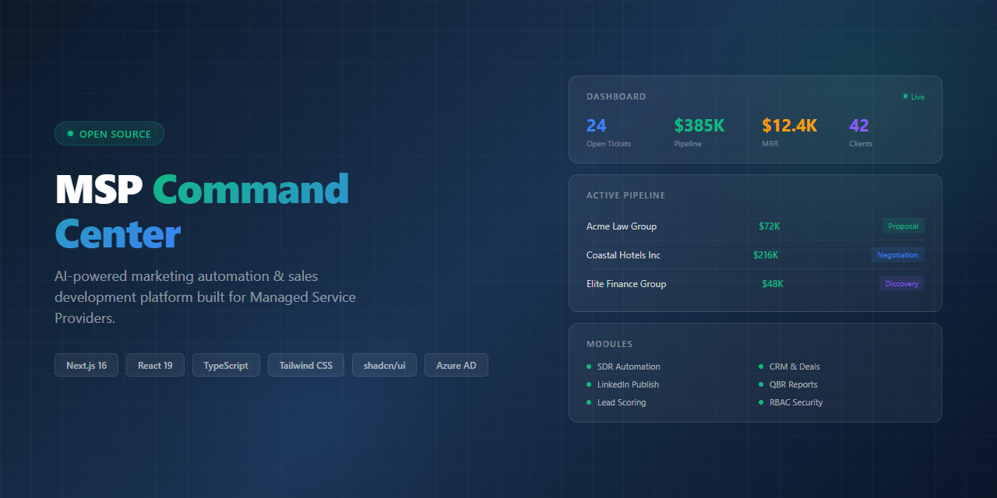Click the Live status indicator
Image resolution: width=997 pixels, height=498 pixels.
(914, 96)
